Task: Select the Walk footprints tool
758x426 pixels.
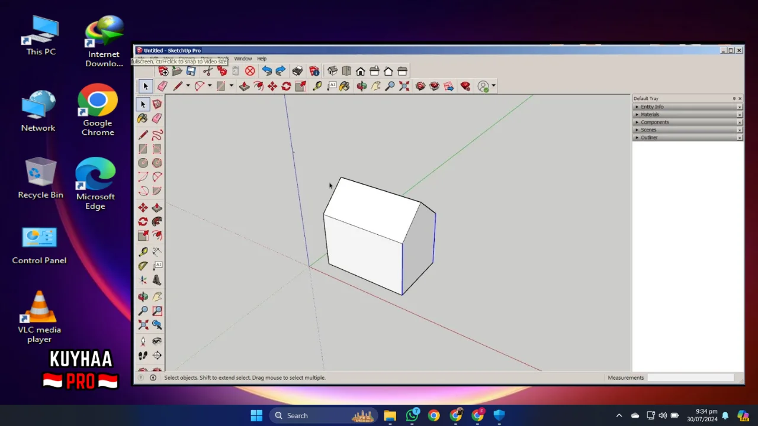Action: [143, 356]
